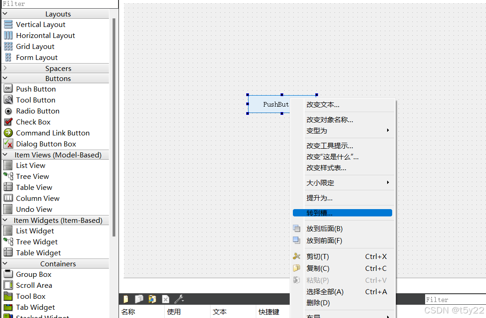Choose the Form Layout icon

click(8, 57)
